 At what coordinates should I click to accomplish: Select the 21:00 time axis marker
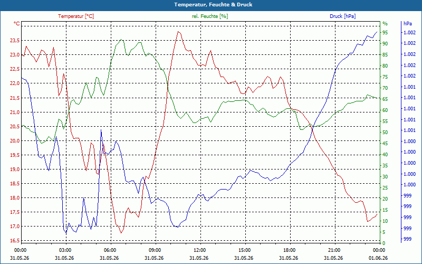(x=335, y=250)
